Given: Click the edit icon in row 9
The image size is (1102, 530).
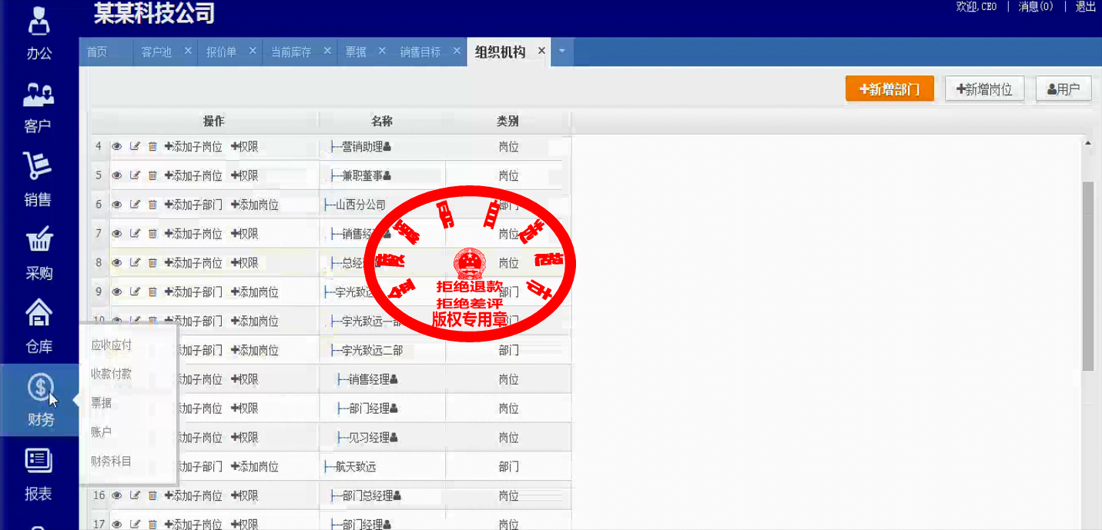Looking at the screenshot, I should pyautogui.click(x=135, y=292).
